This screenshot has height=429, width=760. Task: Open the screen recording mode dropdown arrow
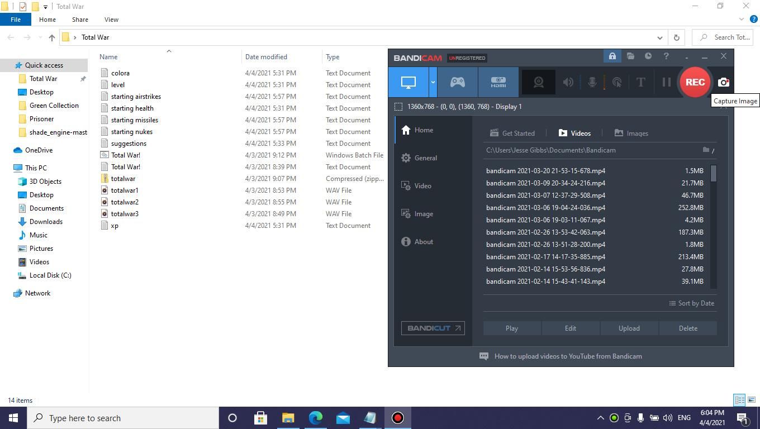click(x=432, y=82)
